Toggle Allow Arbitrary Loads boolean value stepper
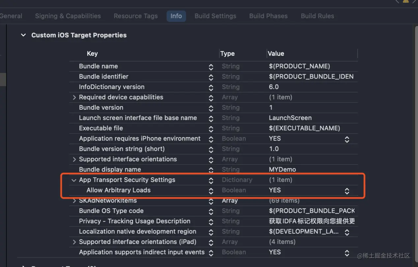Image resolution: width=418 pixels, height=267 pixels. tap(347, 191)
